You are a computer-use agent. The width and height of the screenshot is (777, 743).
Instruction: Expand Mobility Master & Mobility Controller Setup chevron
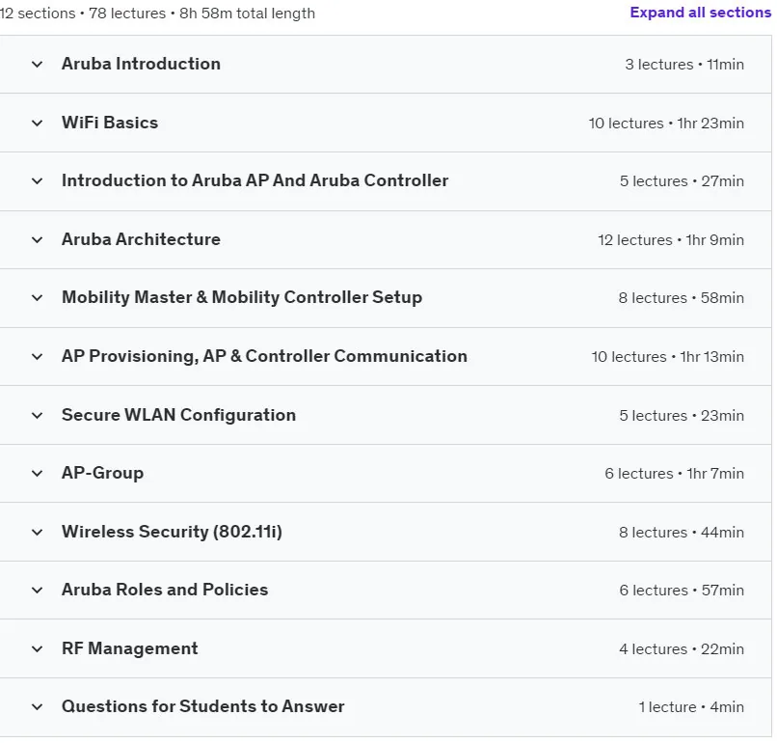[38, 298]
